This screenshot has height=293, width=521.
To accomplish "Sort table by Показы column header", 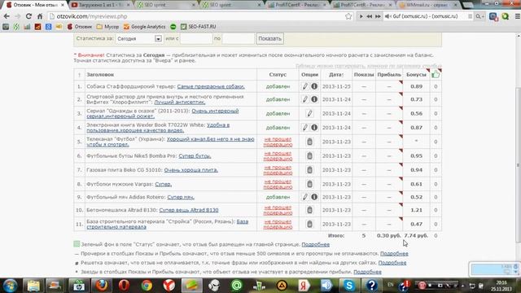I will (x=364, y=75).
